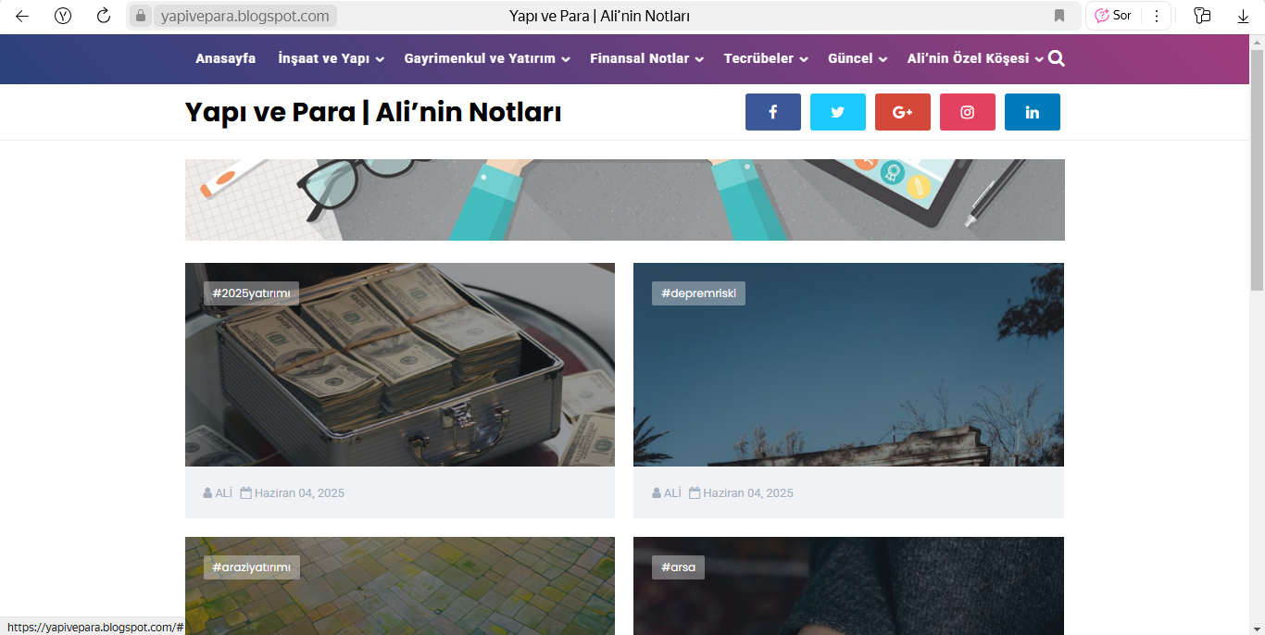Open the İnşaat ve Yapı menu
This screenshot has width=1265, height=635.
[x=332, y=58]
